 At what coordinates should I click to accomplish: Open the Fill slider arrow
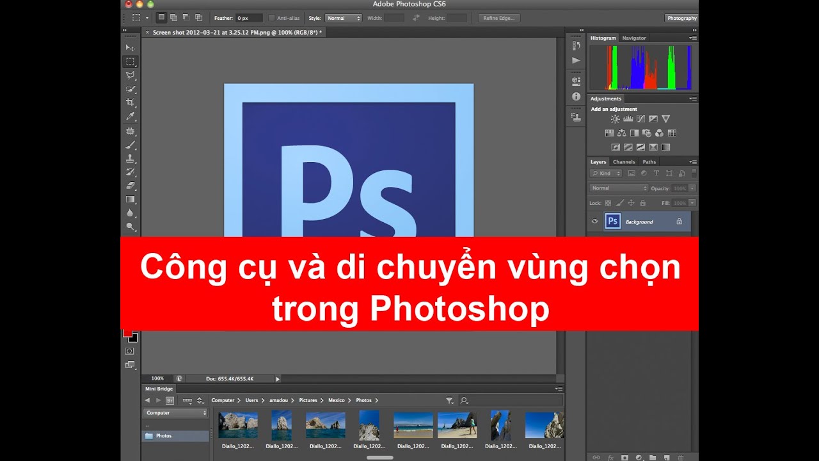tap(692, 203)
